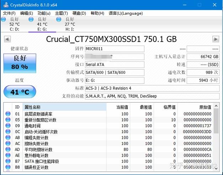Screen dimensions: 223x175
Task: Select the 底层读取错误率 attribute row
Action: coord(108,114)
